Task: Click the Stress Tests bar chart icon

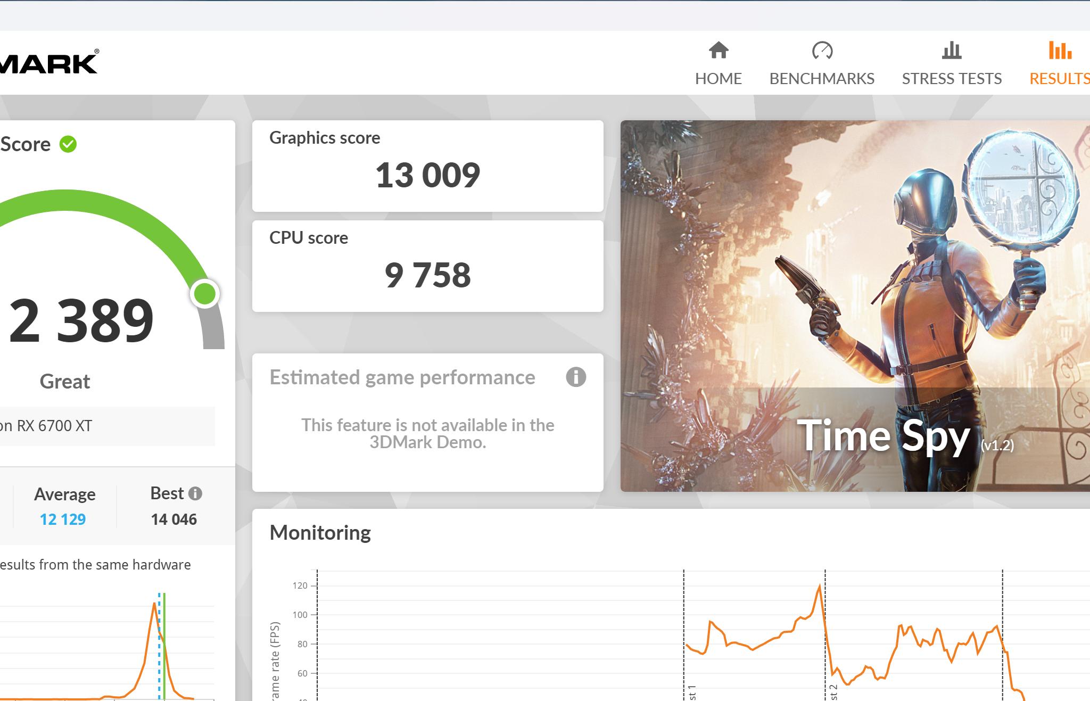Action: point(952,50)
